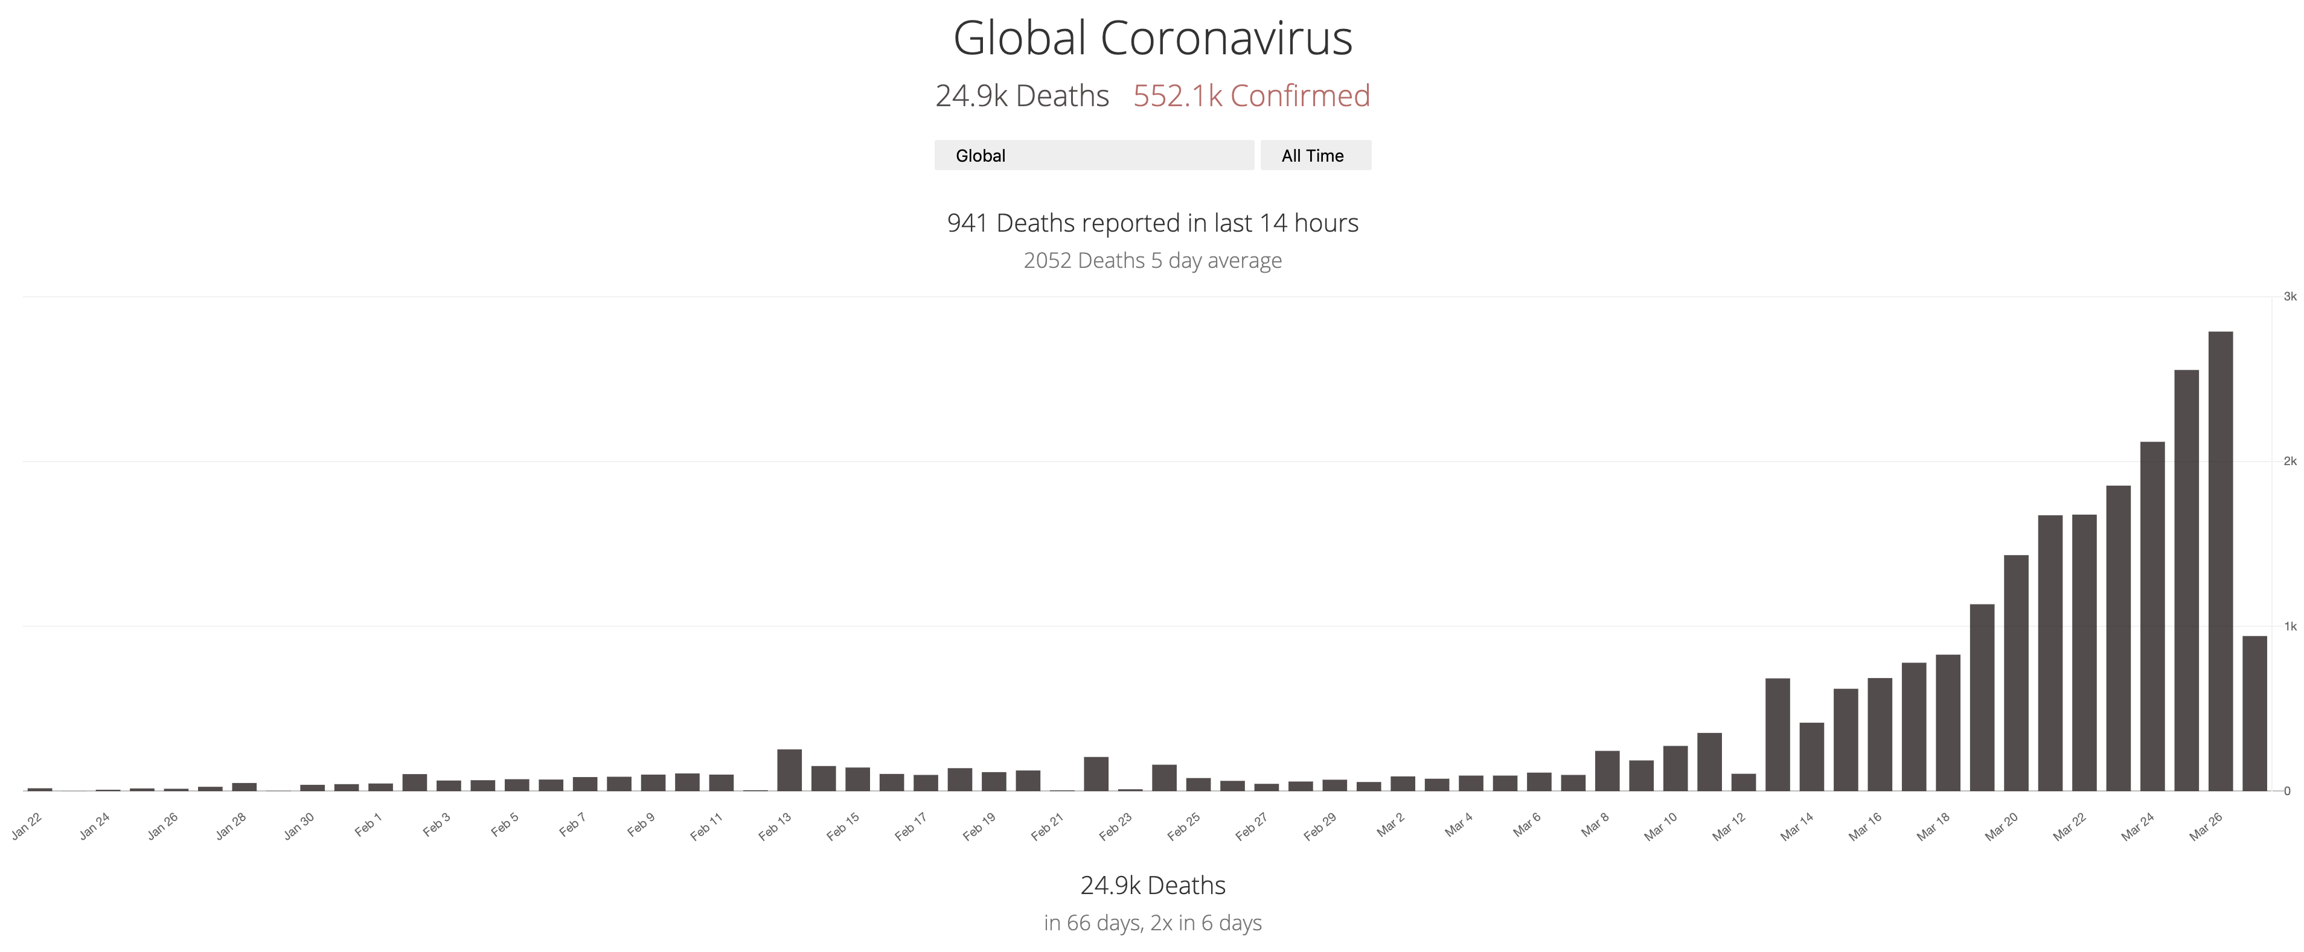2304x952 pixels.
Task: Change the time period from All Time
Action: 1316,154
